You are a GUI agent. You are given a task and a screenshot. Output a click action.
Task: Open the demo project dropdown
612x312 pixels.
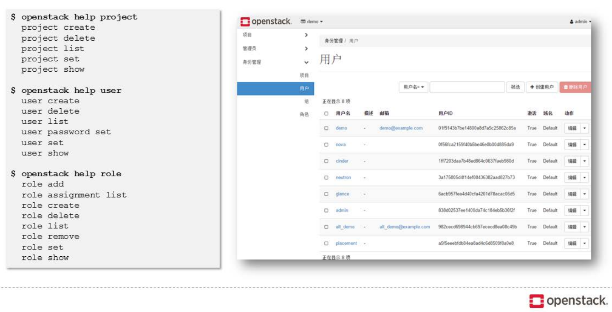(311, 21)
